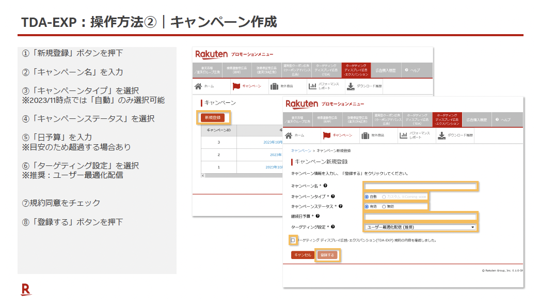539x304 pixels.
Task: Click the 継続日予算 input field
Action: tap(420, 217)
